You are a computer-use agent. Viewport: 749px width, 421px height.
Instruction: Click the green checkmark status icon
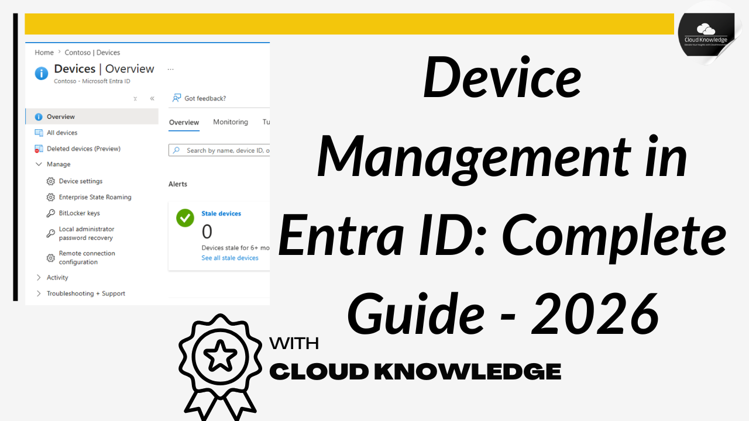[x=185, y=218]
